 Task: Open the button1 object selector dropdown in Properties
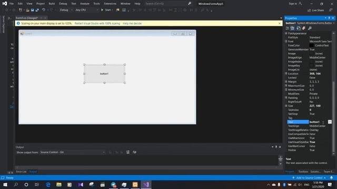(334, 23)
